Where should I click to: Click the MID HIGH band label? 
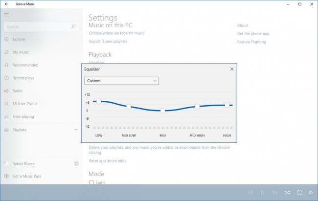[x=197, y=135]
